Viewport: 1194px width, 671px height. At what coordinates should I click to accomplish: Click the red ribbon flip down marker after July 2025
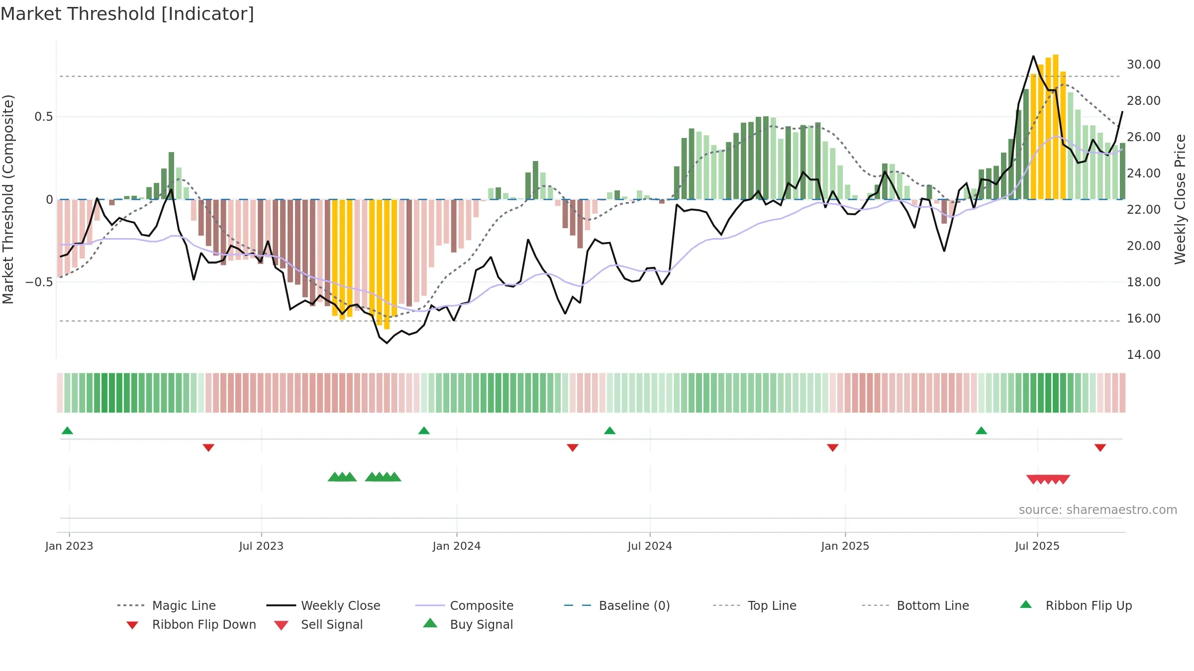pyautogui.click(x=1100, y=448)
